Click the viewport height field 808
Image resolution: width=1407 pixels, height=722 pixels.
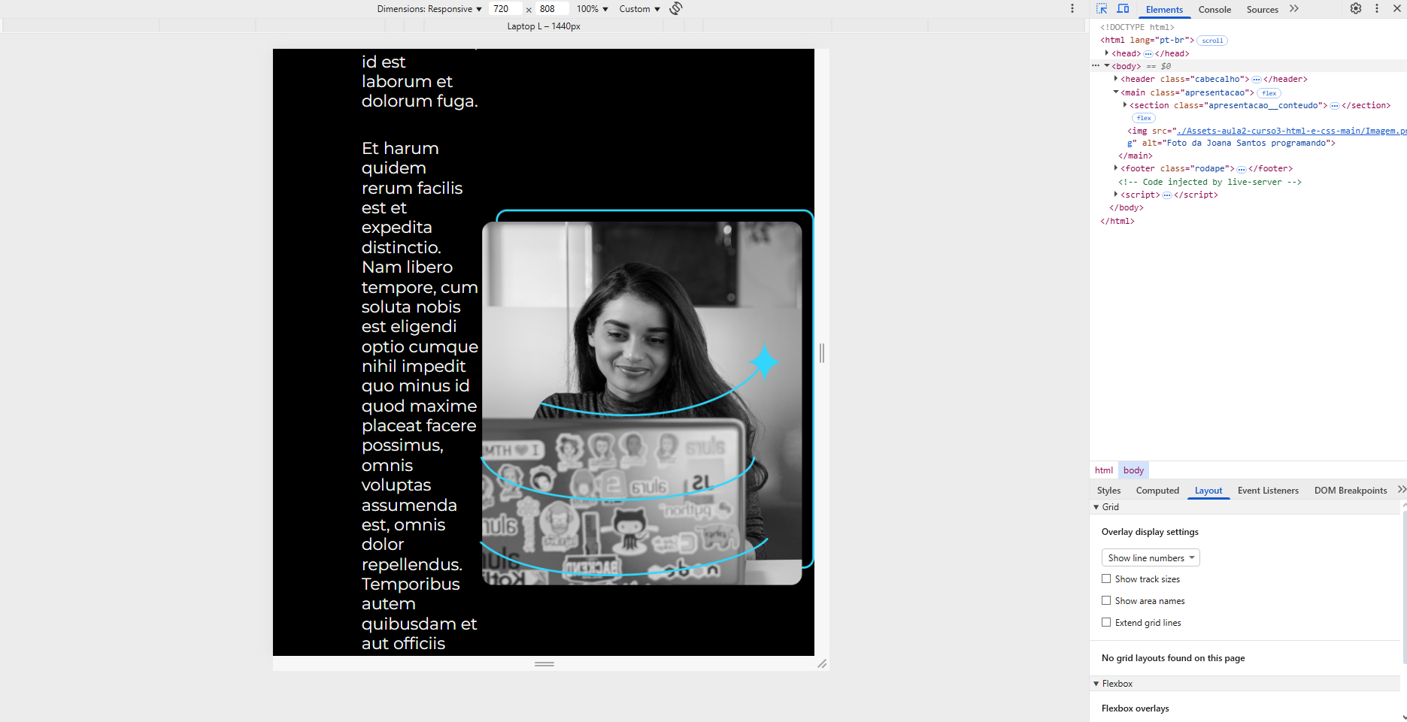[x=551, y=9]
